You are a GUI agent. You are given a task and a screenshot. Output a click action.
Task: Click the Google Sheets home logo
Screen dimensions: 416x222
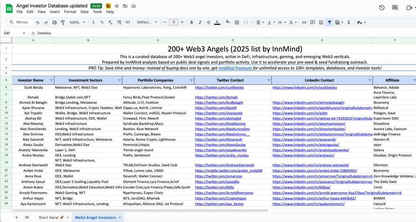point(9,9)
